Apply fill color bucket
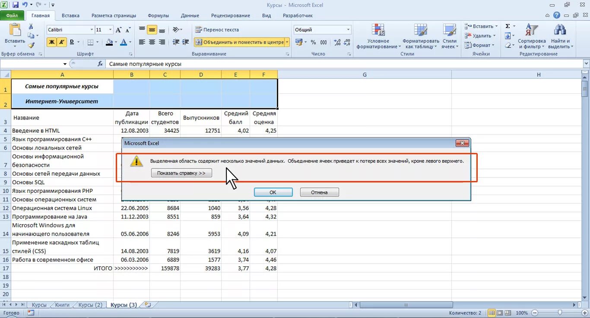 click(x=109, y=42)
